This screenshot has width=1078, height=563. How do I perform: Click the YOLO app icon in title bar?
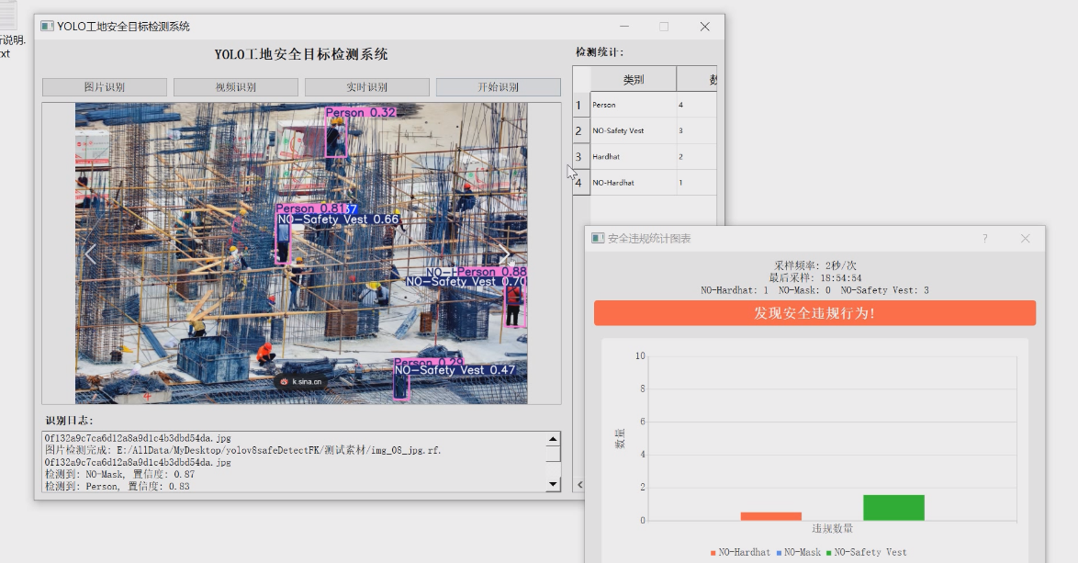[47, 27]
